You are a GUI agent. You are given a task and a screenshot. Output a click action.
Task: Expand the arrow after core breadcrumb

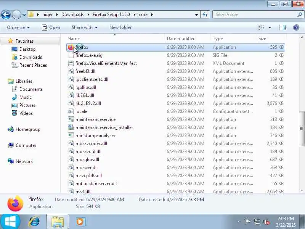(152, 15)
